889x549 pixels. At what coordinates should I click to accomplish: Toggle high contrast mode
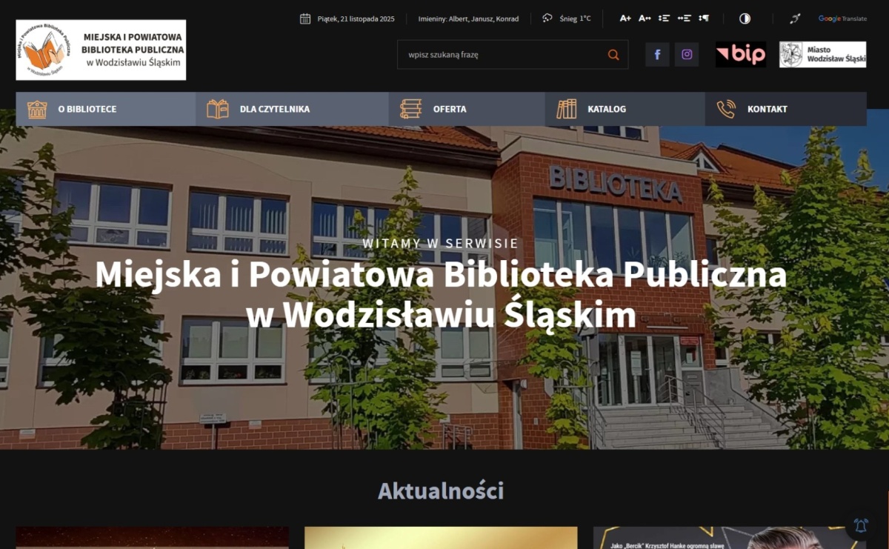coord(744,19)
